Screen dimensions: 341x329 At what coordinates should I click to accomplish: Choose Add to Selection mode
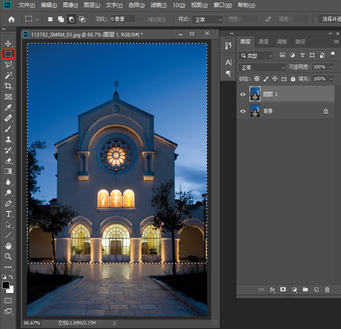pyautogui.click(x=61, y=19)
